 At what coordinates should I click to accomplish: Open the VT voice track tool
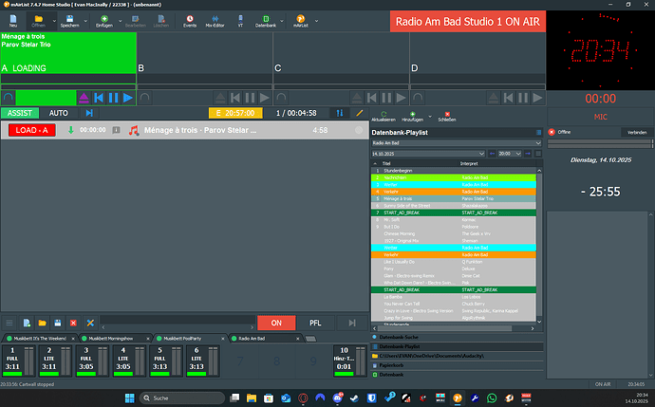[x=240, y=20]
